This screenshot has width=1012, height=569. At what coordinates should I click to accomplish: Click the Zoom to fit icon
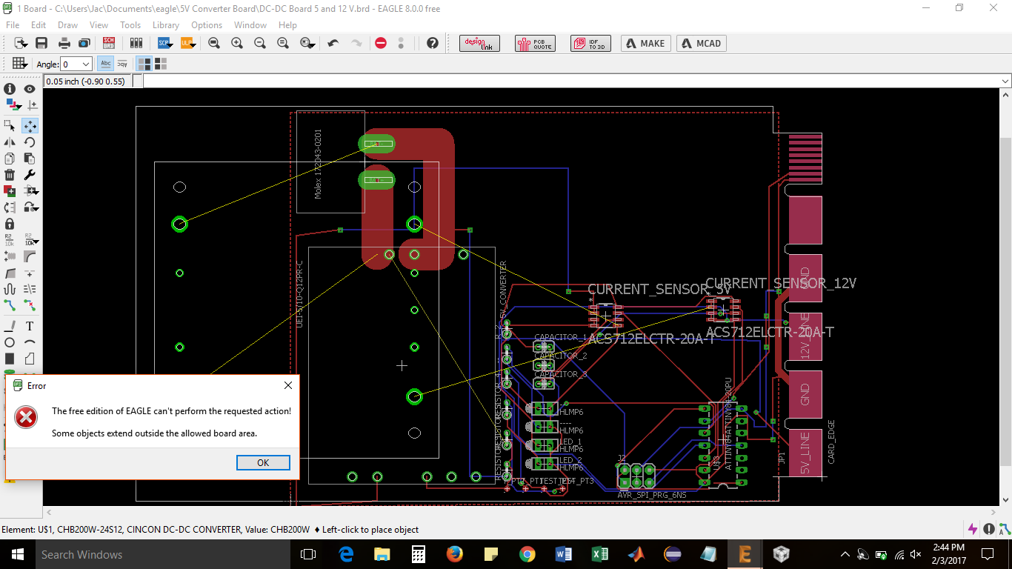(214, 43)
